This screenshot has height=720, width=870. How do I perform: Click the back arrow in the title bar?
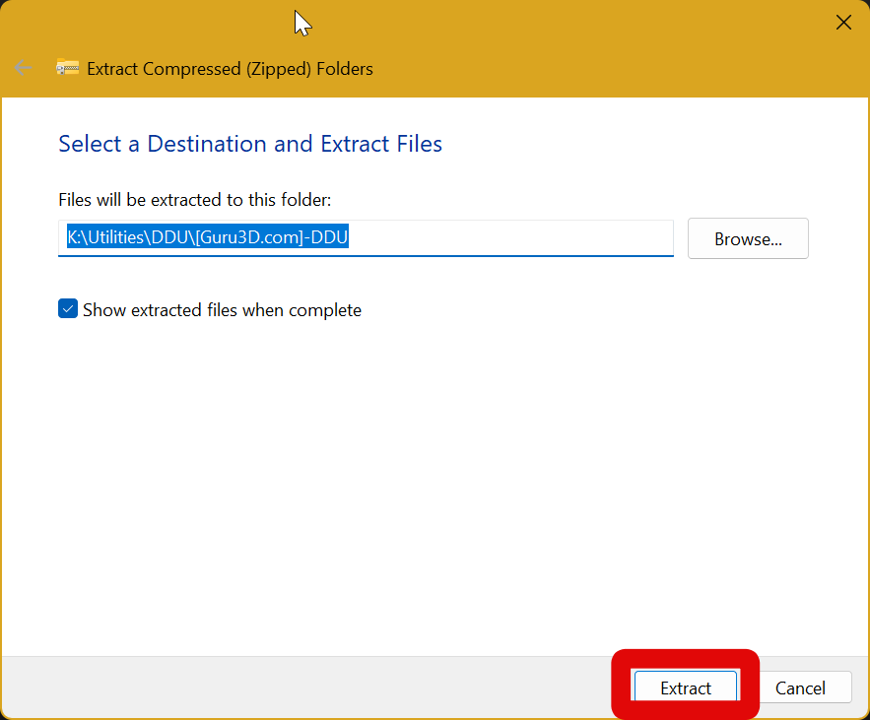coord(23,68)
